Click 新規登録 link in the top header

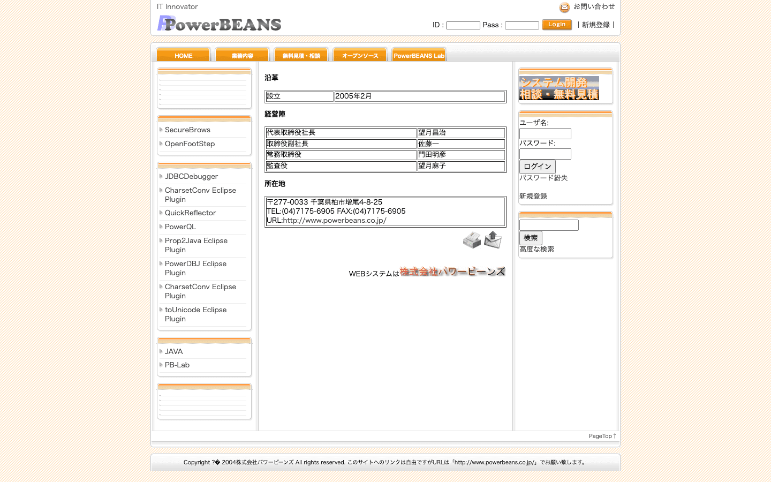click(596, 25)
